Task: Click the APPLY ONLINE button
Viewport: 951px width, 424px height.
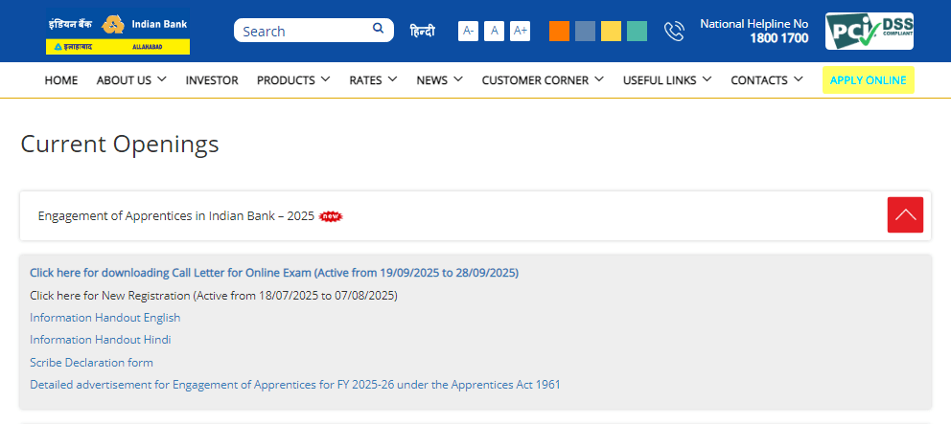Action: (x=869, y=80)
